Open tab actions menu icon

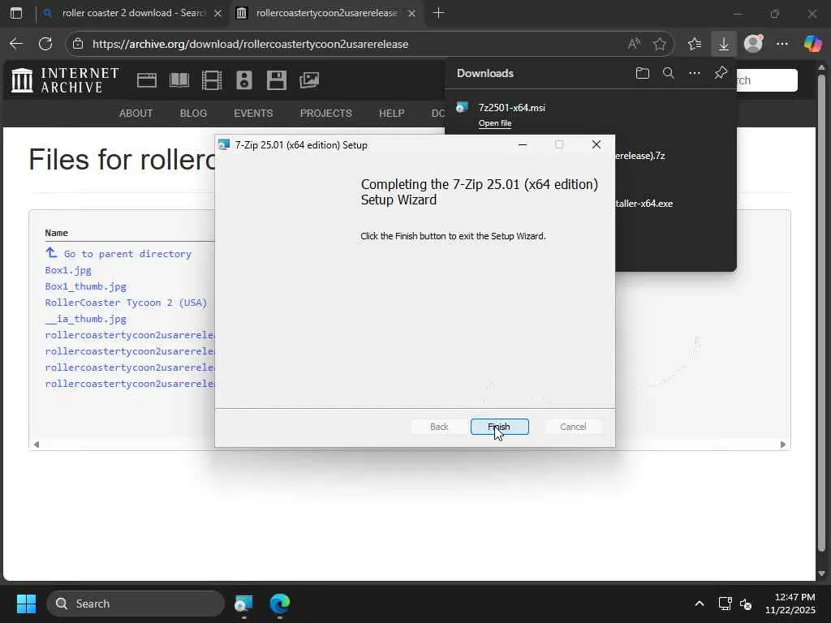pos(16,13)
